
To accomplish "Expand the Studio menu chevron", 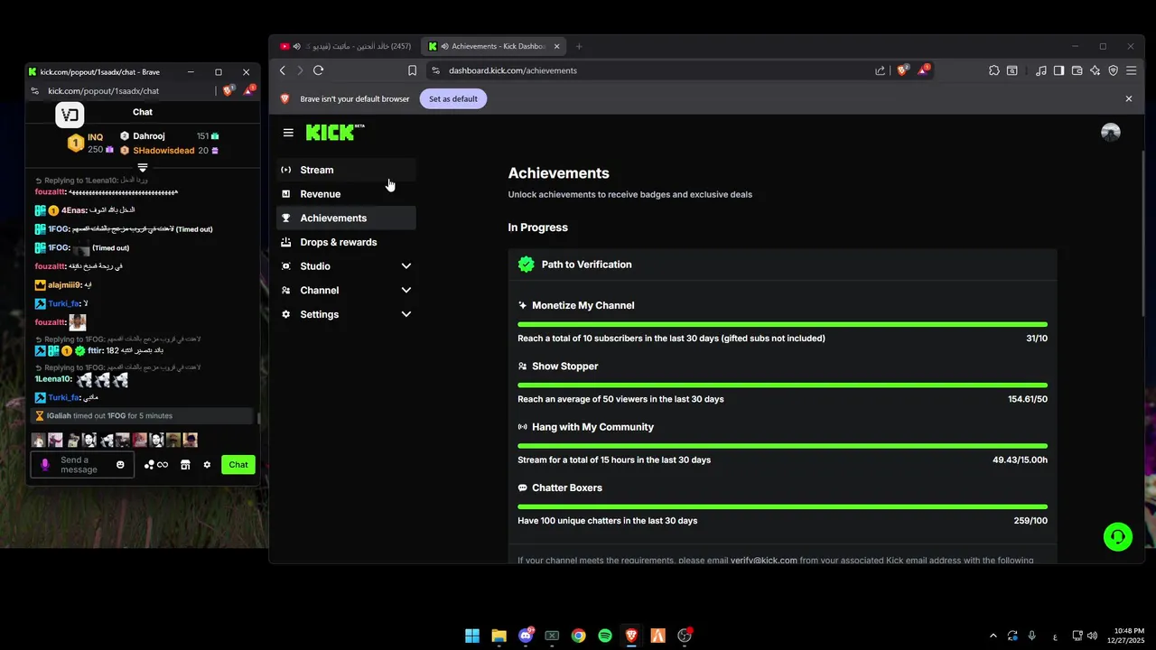I will pos(406,266).
